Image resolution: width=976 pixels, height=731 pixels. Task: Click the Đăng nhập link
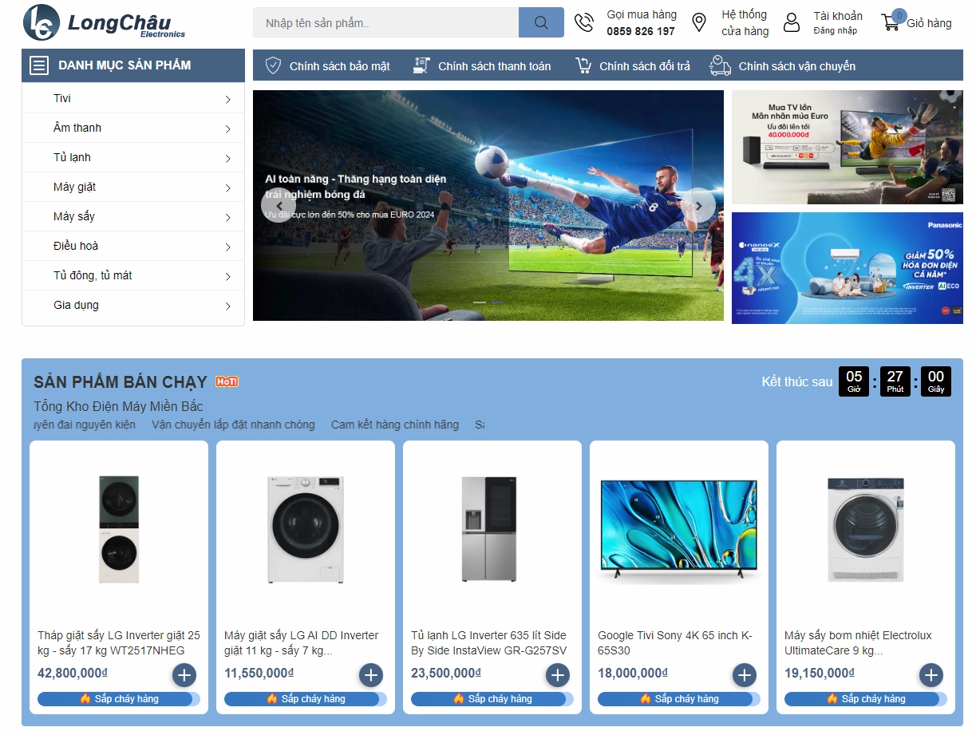[x=836, y=30]
